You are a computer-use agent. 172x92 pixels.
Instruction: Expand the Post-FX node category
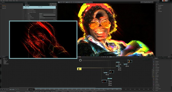(157, 83)
